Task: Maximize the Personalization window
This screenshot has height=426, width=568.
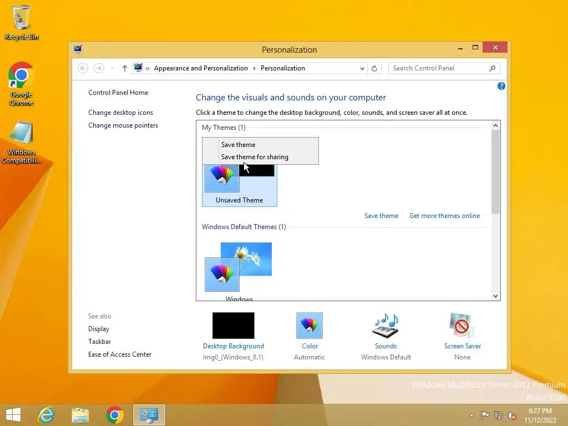Action: [x=475, y=48]
